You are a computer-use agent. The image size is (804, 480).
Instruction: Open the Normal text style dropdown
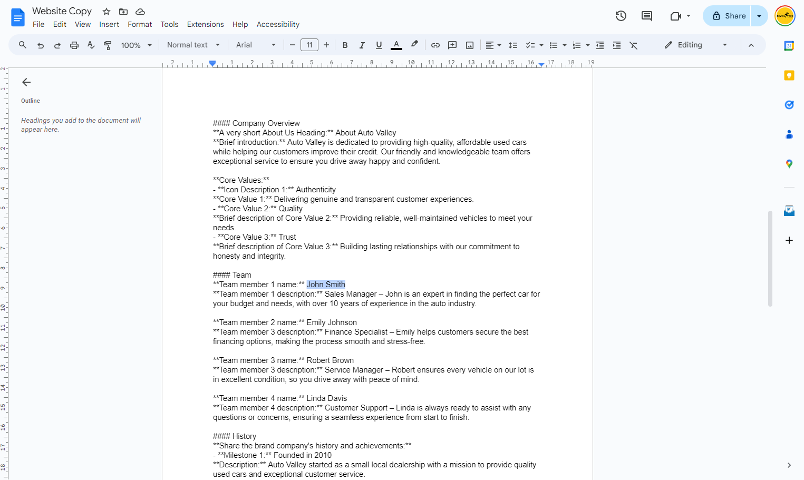[x=193, y=45]
